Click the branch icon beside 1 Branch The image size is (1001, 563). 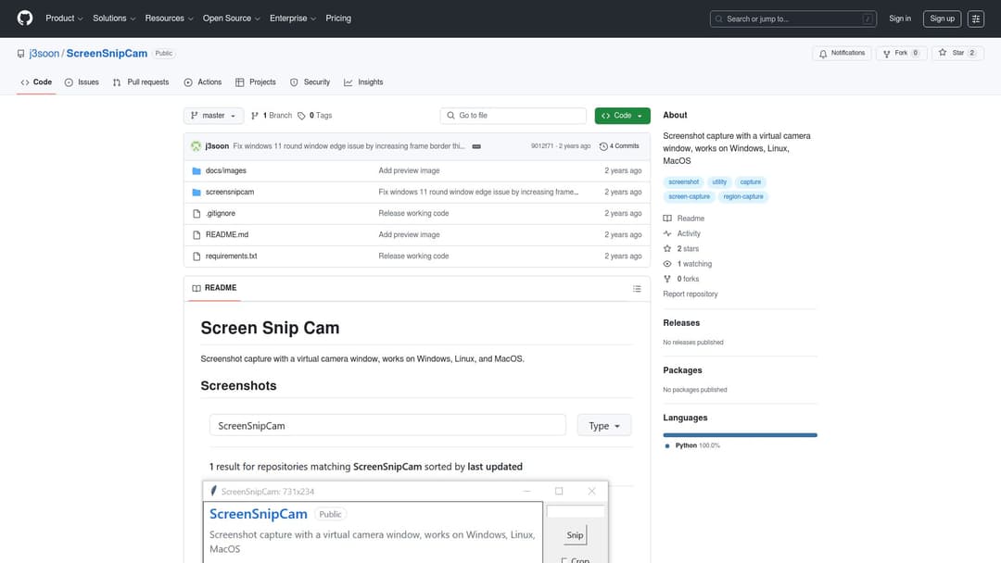(x=255, y=116)
